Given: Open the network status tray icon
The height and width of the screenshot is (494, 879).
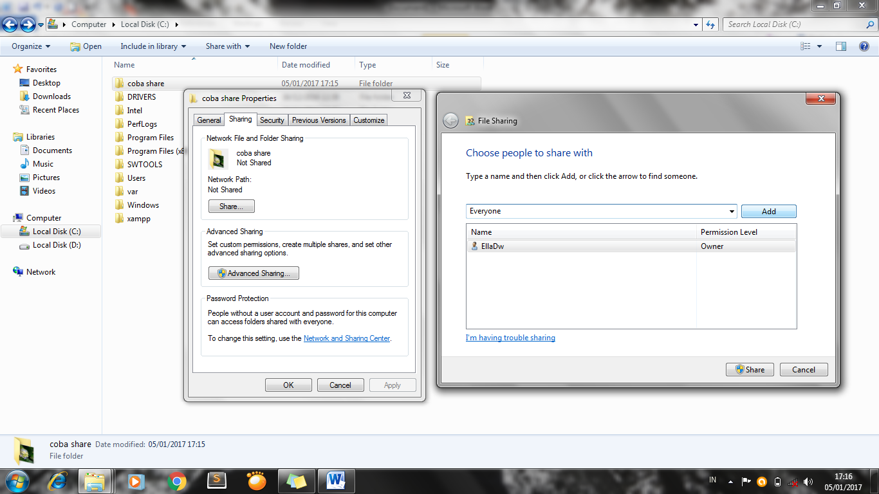Looking at the screenshot, I should (x=793, y=481).
